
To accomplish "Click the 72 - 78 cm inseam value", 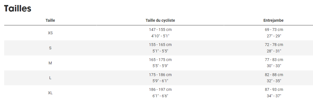I will click(x=274, y=45).
